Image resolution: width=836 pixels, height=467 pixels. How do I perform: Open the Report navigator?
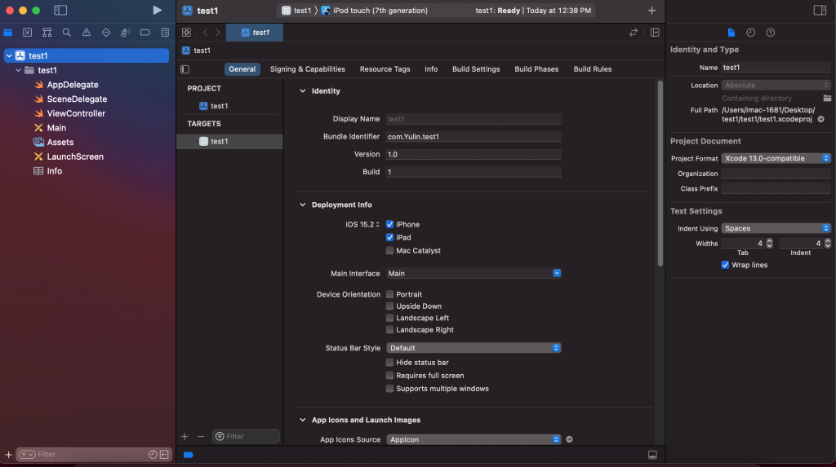165,33
